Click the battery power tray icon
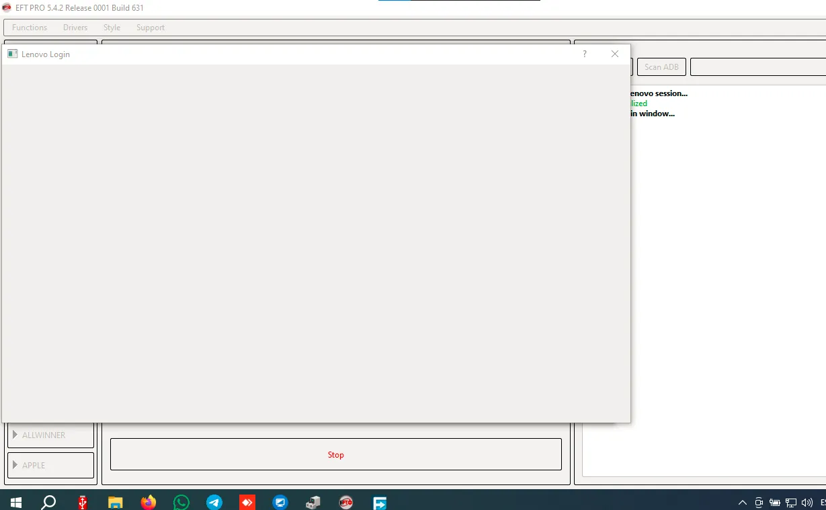Viewport: 826px width, 510px height. 775,503
